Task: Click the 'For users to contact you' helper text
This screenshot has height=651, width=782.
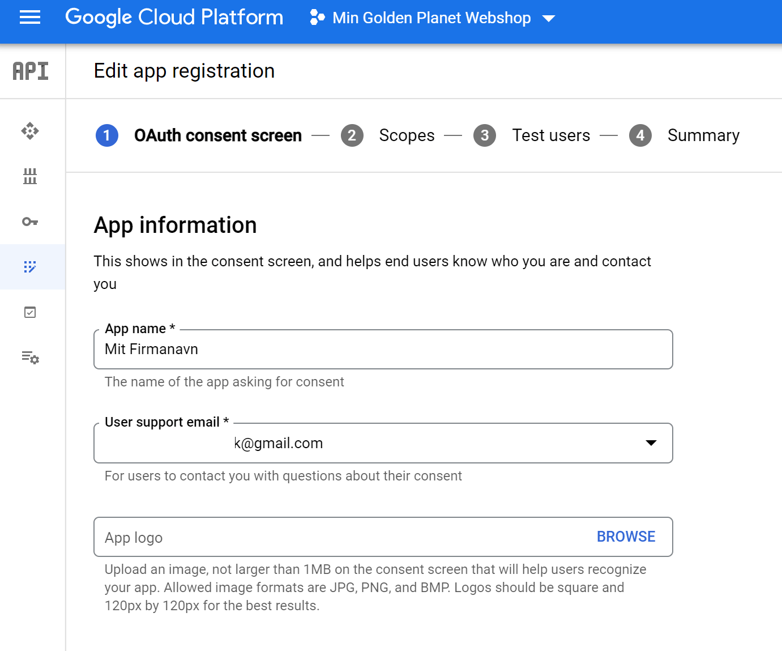Action: coord(283,476)
